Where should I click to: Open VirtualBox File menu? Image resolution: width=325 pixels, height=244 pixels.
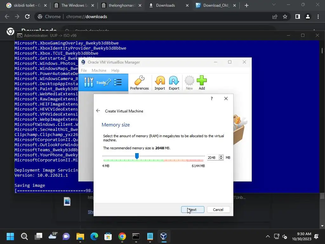(x=84, y=70)
